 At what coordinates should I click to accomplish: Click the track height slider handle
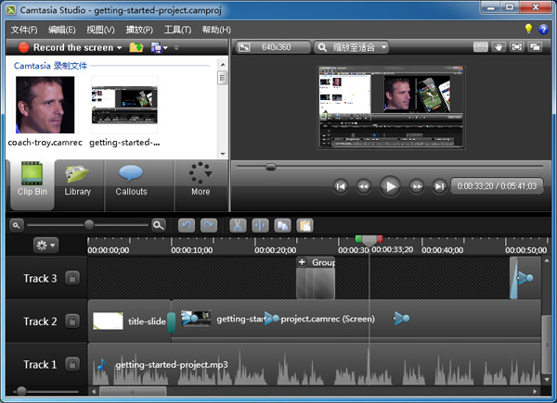(x=21, y=391)
